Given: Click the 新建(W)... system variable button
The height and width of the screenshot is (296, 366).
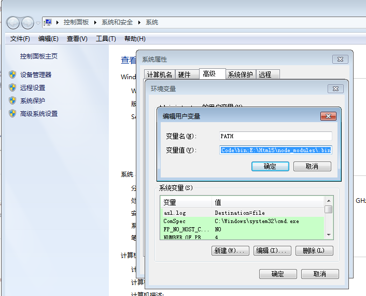Looking at the screenshot, I should 230,251.
